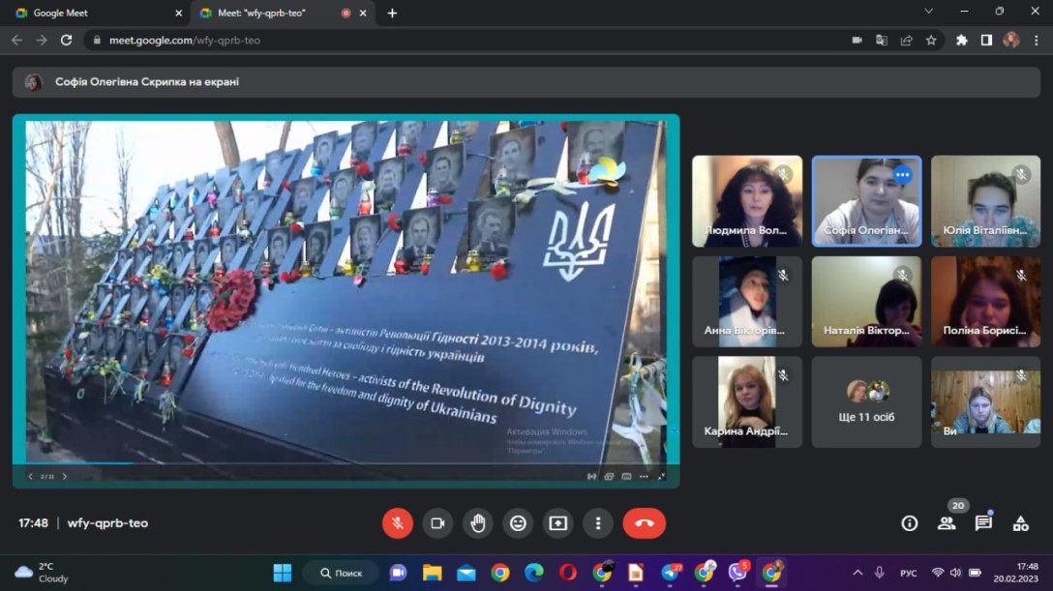This screenshot has height=591, width=1053.
Task: Click the browser back arrow
Action: (16, 41)
